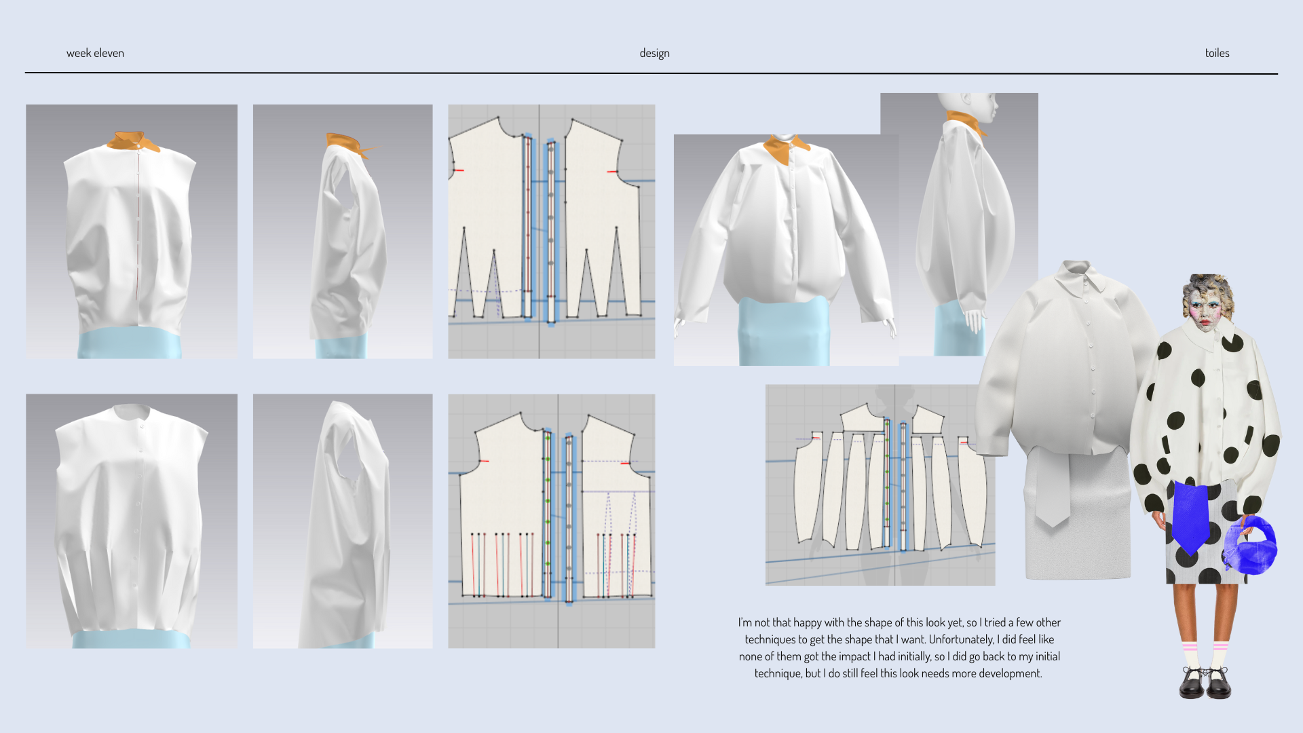
Task: Open the "toiles" section label
Action: 1217,52
